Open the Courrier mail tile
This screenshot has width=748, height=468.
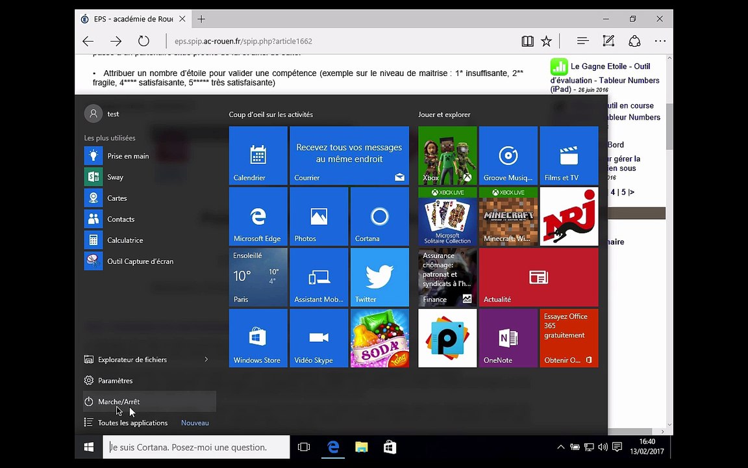(x=349, y=155)
